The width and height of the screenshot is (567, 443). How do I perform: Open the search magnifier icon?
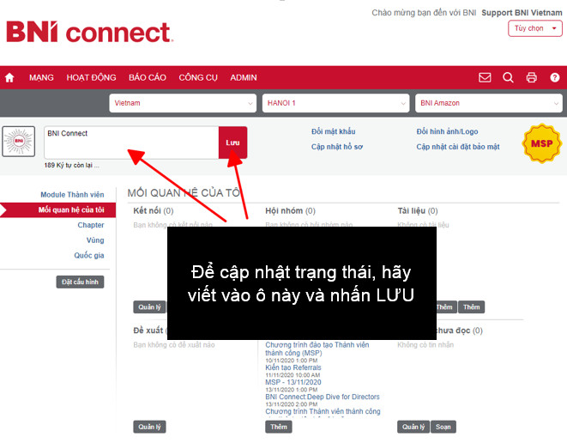508,77
